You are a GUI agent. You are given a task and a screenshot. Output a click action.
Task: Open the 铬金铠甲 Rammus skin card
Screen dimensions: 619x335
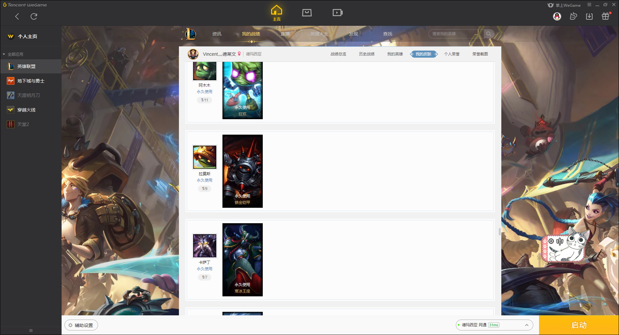point(242,171)
